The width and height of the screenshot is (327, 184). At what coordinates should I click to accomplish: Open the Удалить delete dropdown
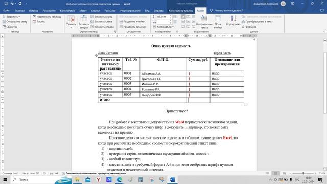pyautogui.click(x=71, y=22)
